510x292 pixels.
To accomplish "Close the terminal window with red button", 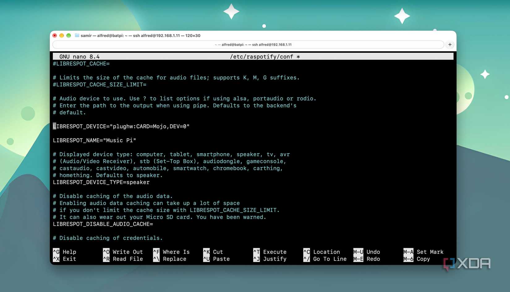I will [55, 35].
